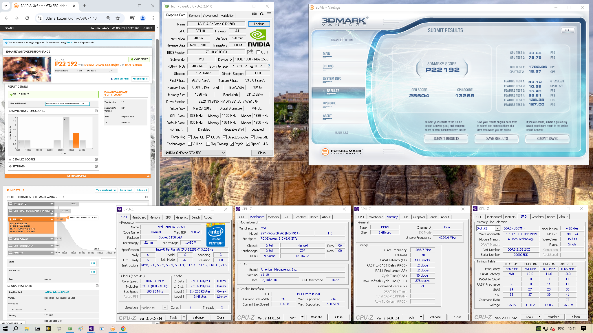
Task: Click the muted volume tray icon
Action: pyautogui.click(x=552, y=329)
